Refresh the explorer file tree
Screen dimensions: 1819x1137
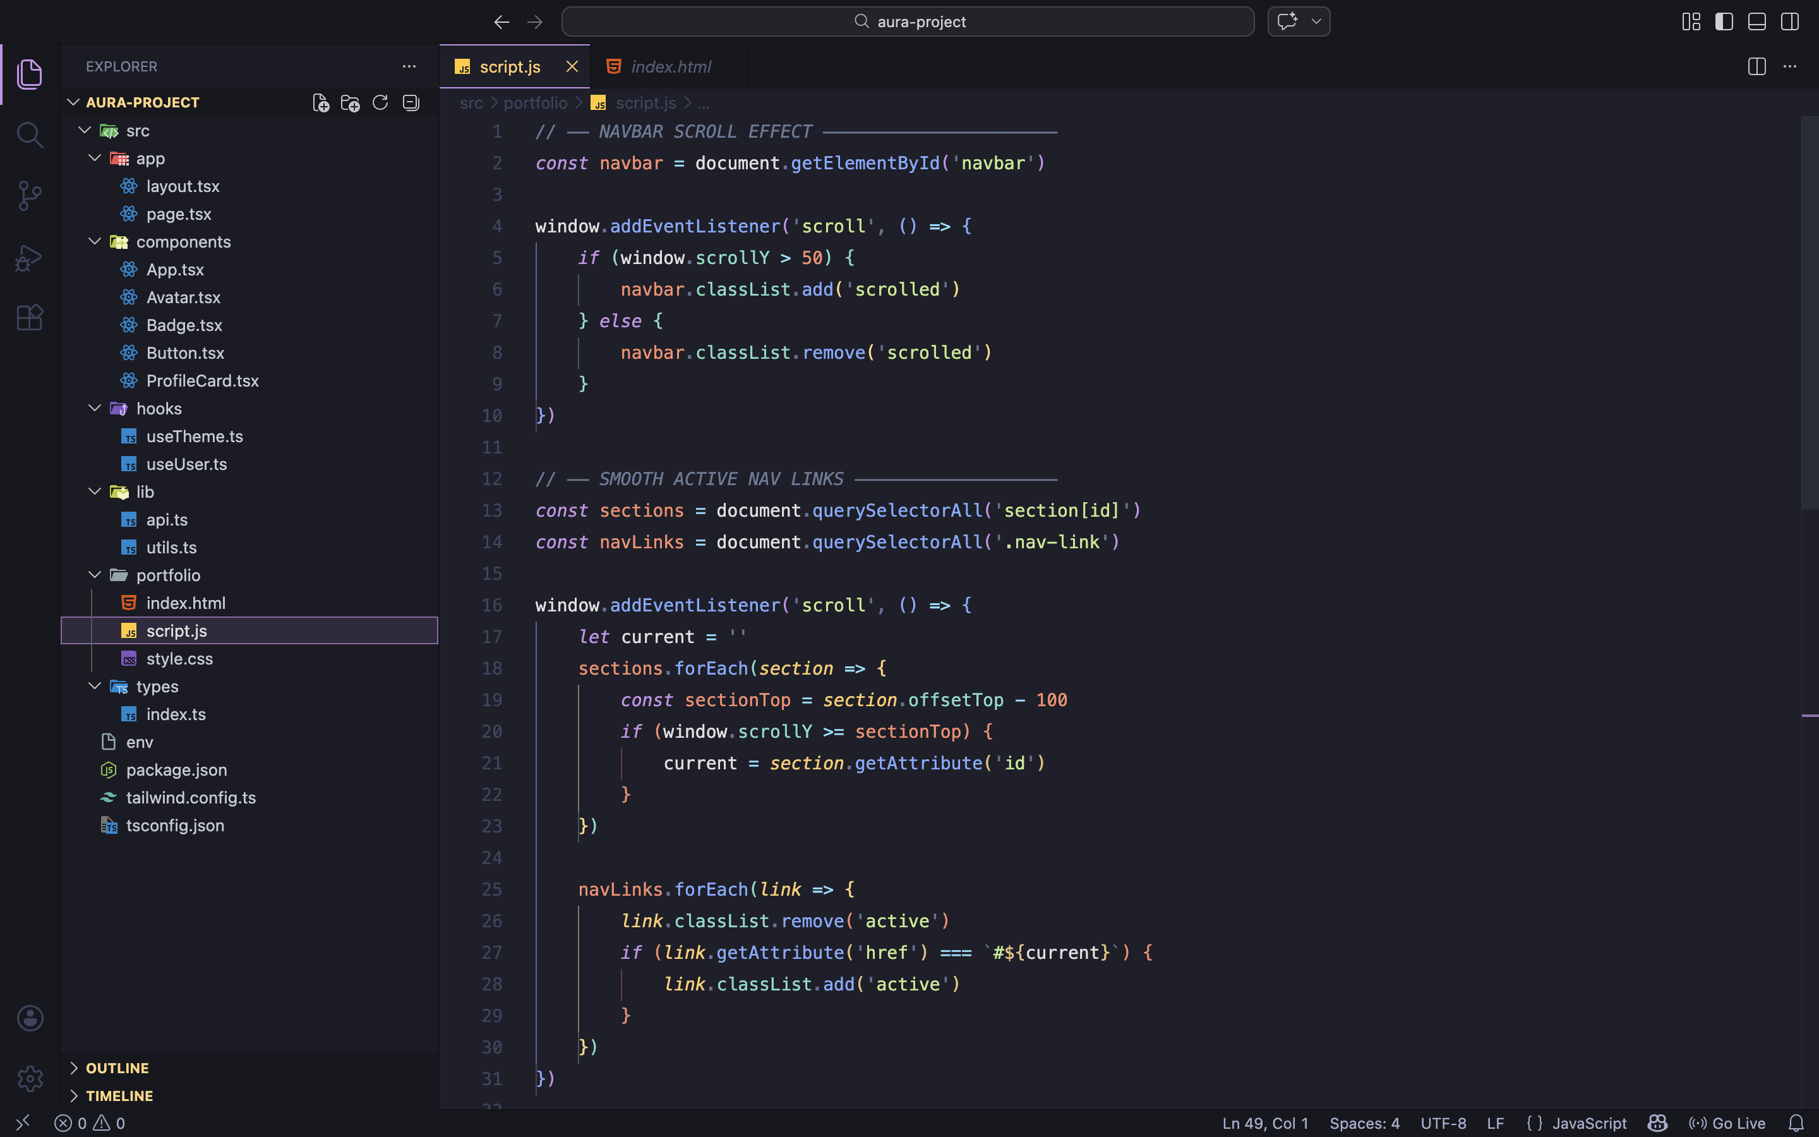pyautogui.click(x=380, y=103)
